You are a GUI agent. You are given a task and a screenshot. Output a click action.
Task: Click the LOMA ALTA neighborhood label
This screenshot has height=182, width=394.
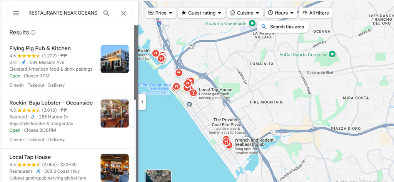[x=262, y=64]
